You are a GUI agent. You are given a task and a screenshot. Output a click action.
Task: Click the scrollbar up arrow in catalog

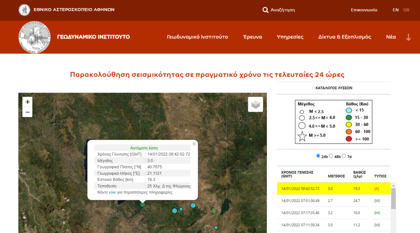click(x=393, y=186)
